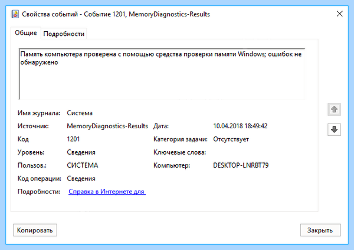Image resolution: width=354 pixels, height=250 pixels.
Task: Click the event properties title bar icon
Action: 15,14
